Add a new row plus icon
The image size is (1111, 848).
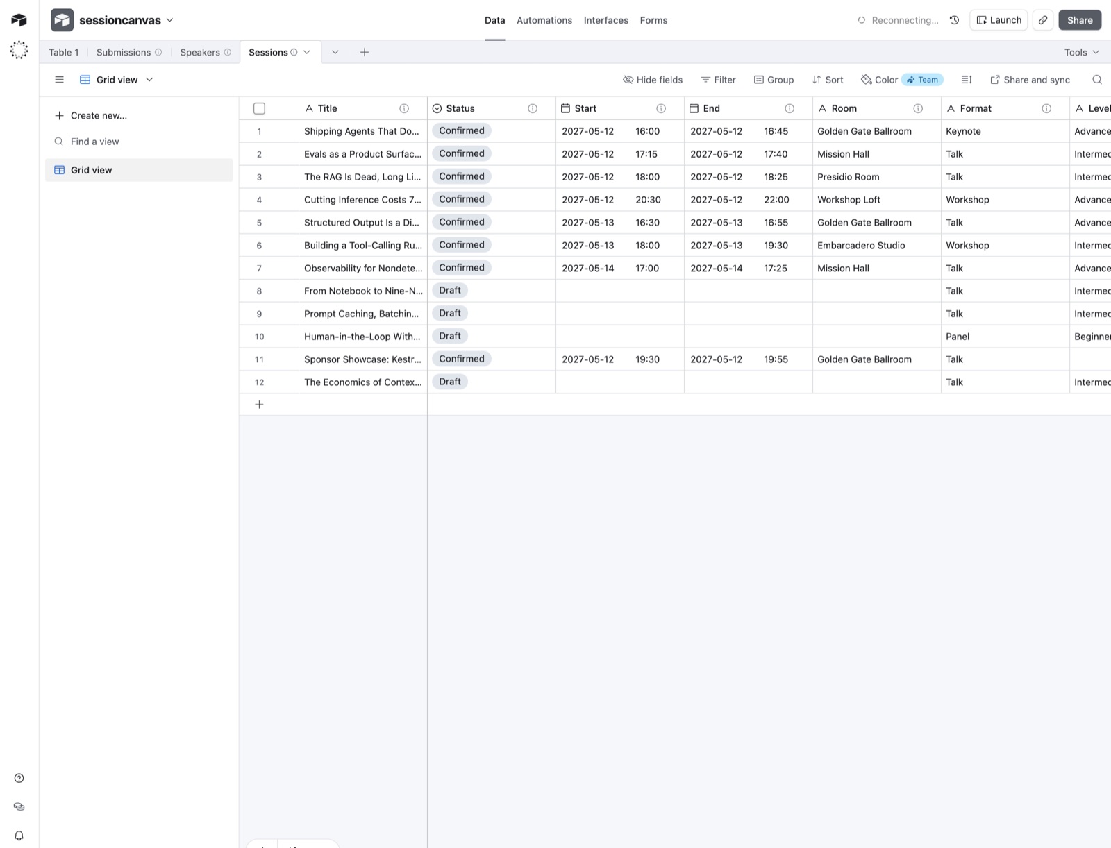click(x=259, y=405)
